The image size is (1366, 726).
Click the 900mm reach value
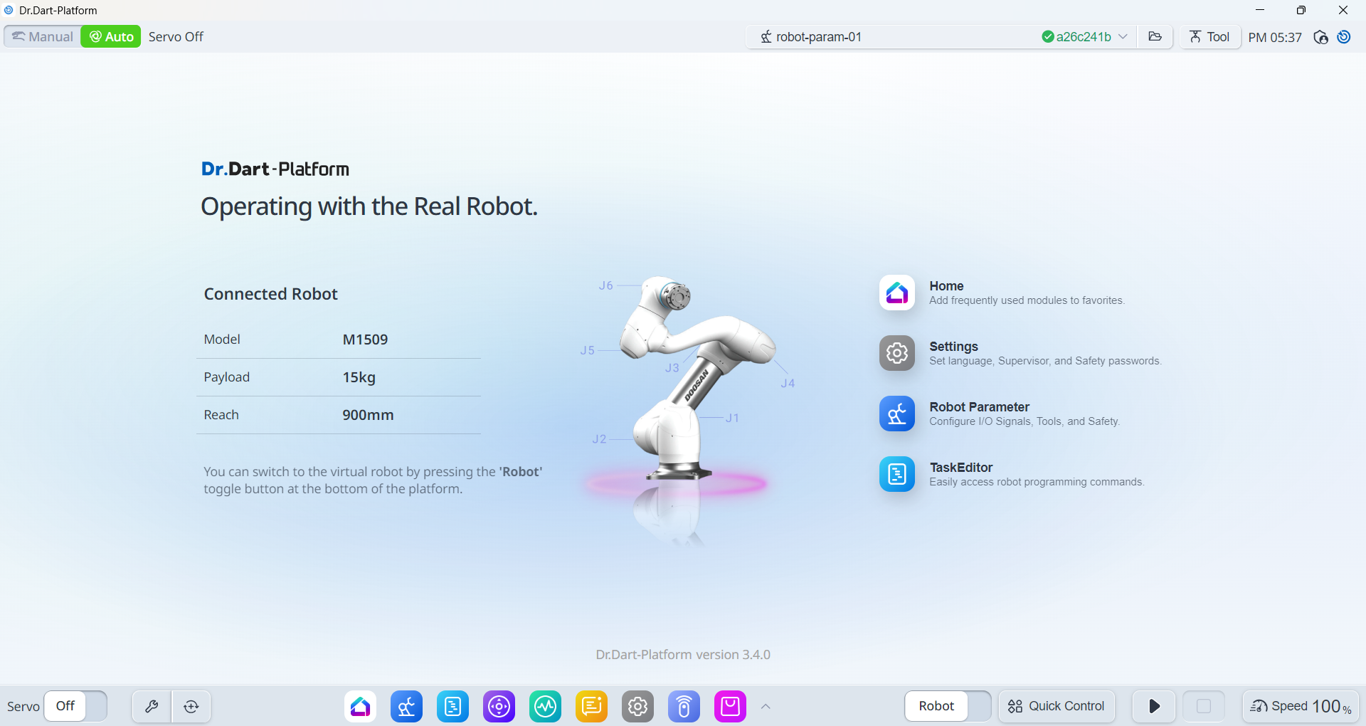coord(368,415)
